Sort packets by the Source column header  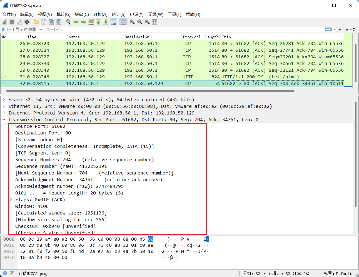pyautogui.click(x=94, y=37)
